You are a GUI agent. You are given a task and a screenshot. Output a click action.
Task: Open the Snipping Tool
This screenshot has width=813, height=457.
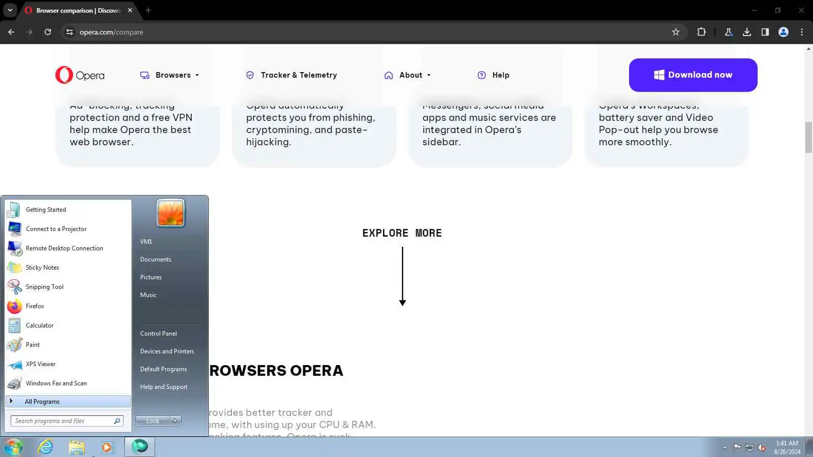68,287
